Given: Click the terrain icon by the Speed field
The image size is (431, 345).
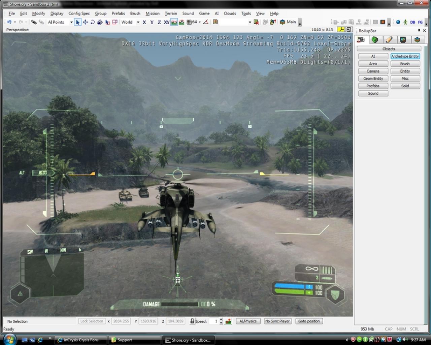Looking at the screenshot, I should coord(229,321).
